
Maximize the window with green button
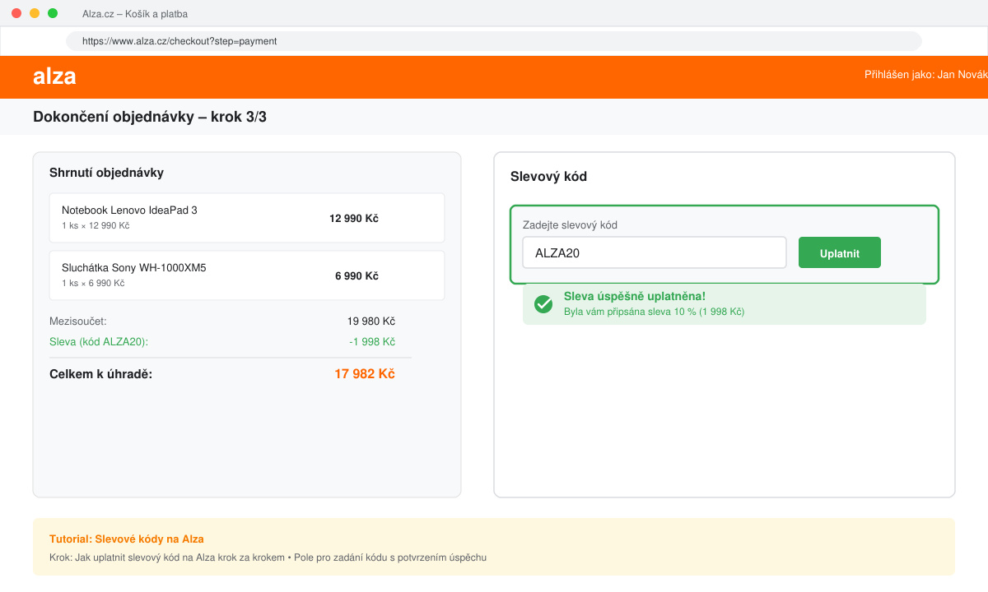(x=53, y=13)
